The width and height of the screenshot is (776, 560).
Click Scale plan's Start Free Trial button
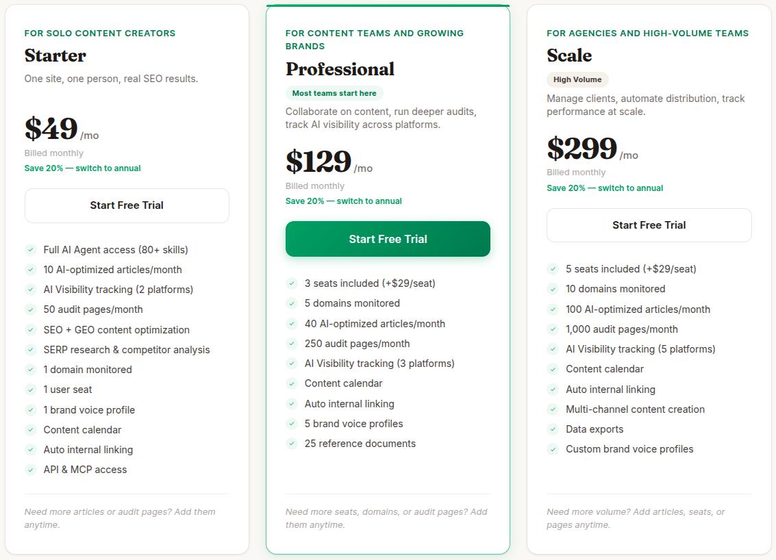point(649,225)
